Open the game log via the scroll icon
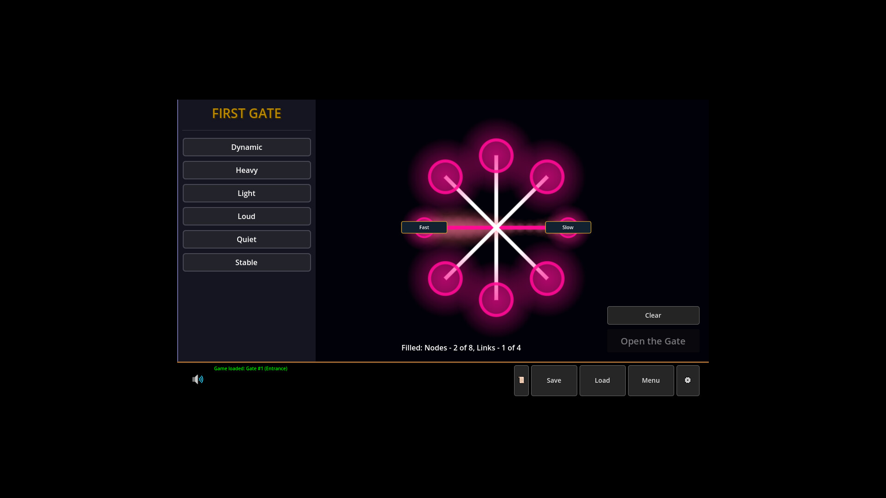Screen dimensions: 886x498 (x=521, y=380)
